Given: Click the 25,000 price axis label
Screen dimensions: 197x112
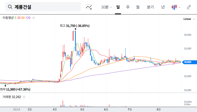Looking at the screenshot, I should click(187, 49).
